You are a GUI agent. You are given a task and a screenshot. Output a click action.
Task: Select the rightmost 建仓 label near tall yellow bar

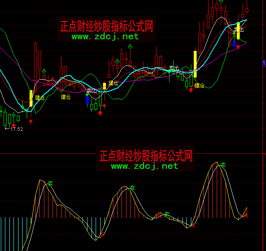pos(199,85)
